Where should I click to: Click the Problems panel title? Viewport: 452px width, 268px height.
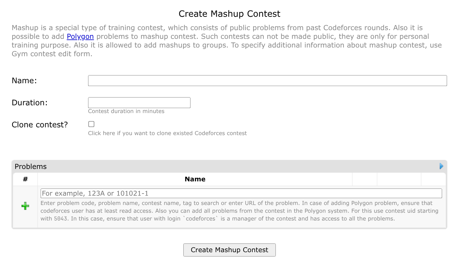(x=31, y=166)
